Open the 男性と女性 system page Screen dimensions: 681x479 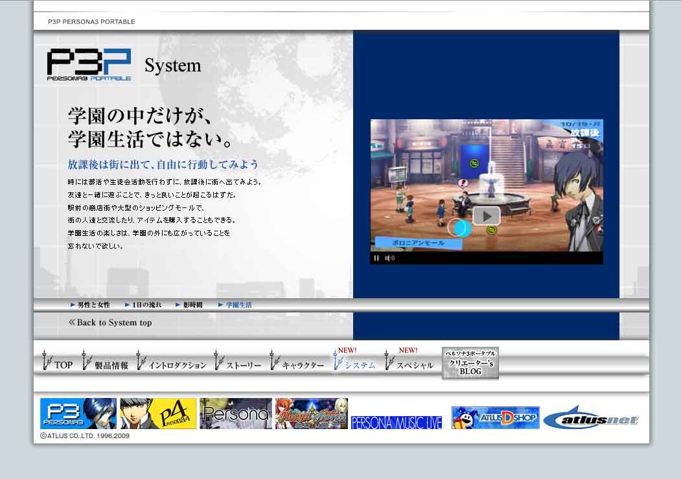point(90,305)
